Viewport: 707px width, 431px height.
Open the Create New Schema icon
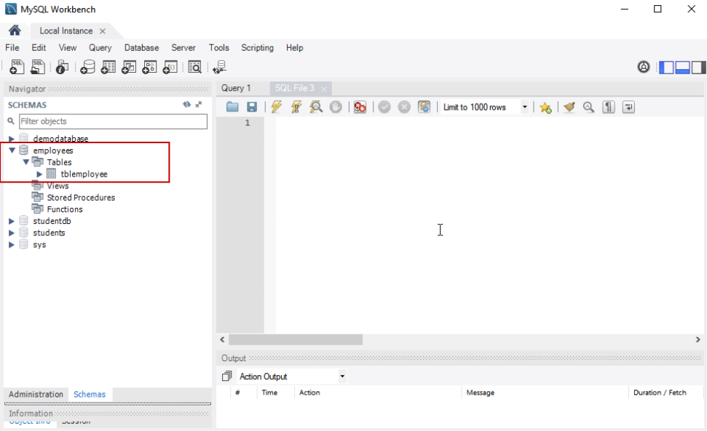pos(87,67)
